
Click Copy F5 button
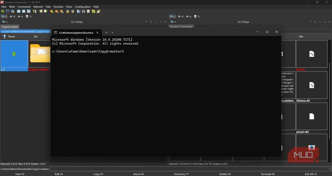pos(98,174)
